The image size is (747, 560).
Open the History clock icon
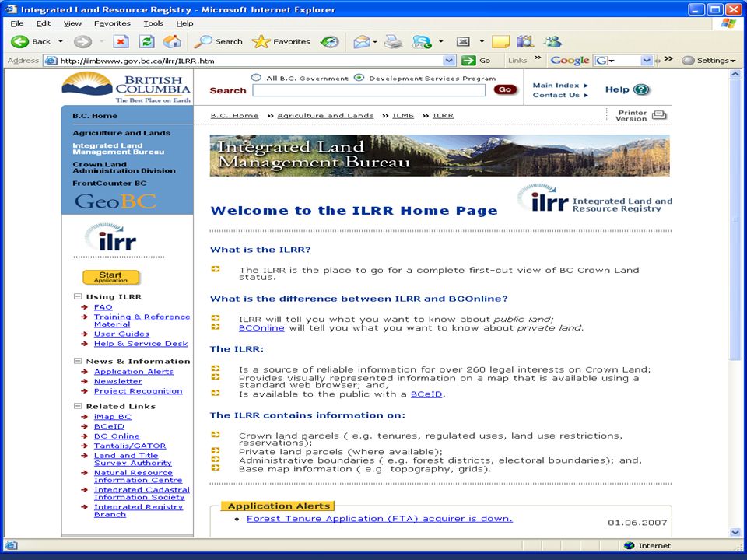pyautogui.click(x=329, y=42)
